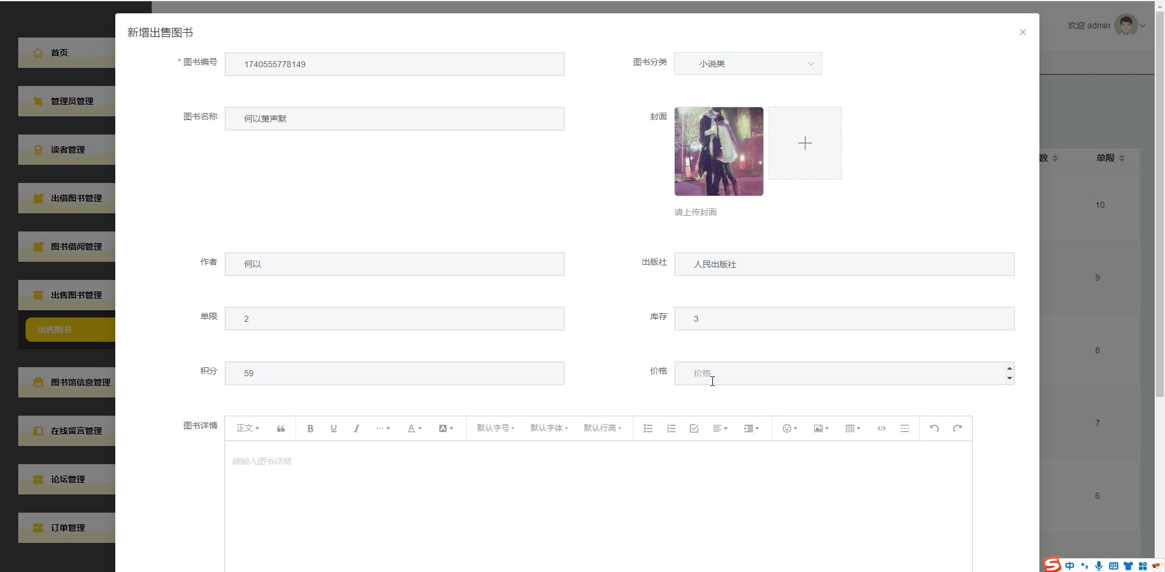The image size is (1165, 572).
Task: Toggle underline formatting in the editor
Action: point(333,428)
